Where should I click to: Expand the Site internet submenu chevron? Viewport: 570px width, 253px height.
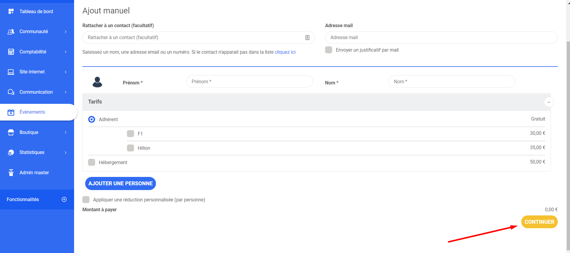65,72
